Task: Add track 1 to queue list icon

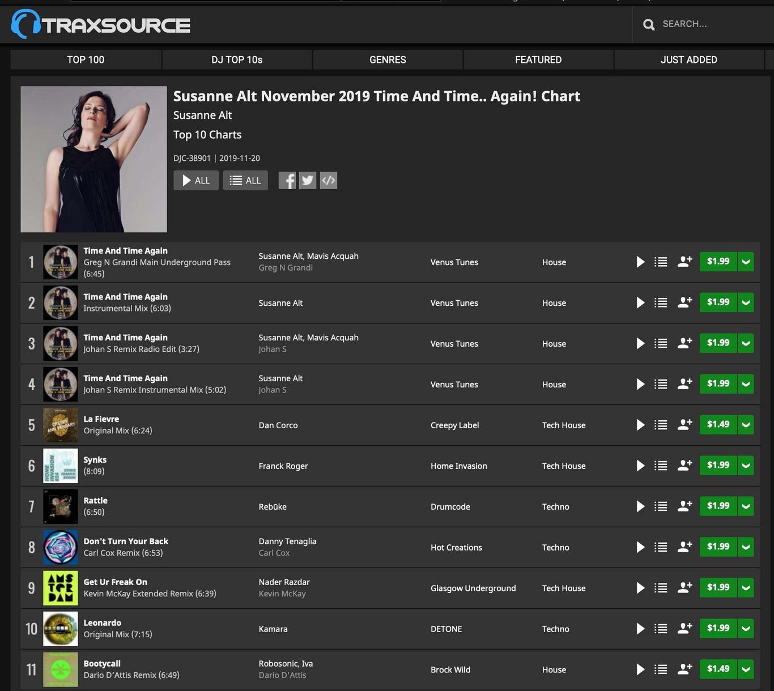Action: 661,262
